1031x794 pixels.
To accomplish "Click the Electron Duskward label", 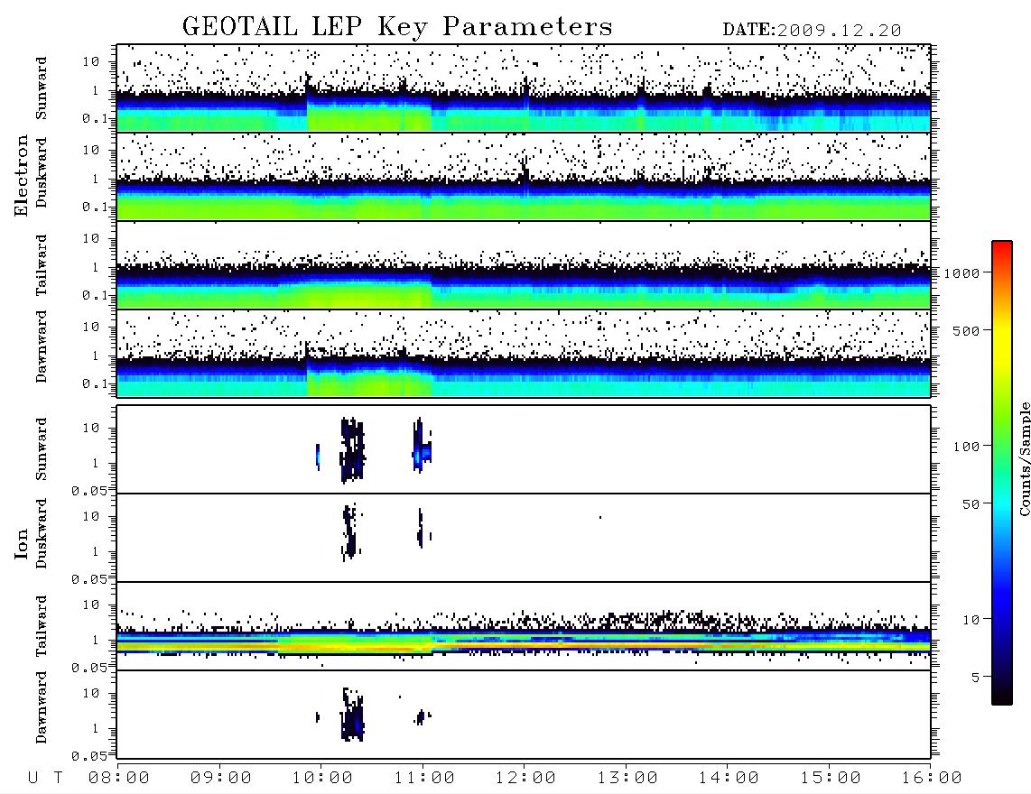I will point(42,172).
